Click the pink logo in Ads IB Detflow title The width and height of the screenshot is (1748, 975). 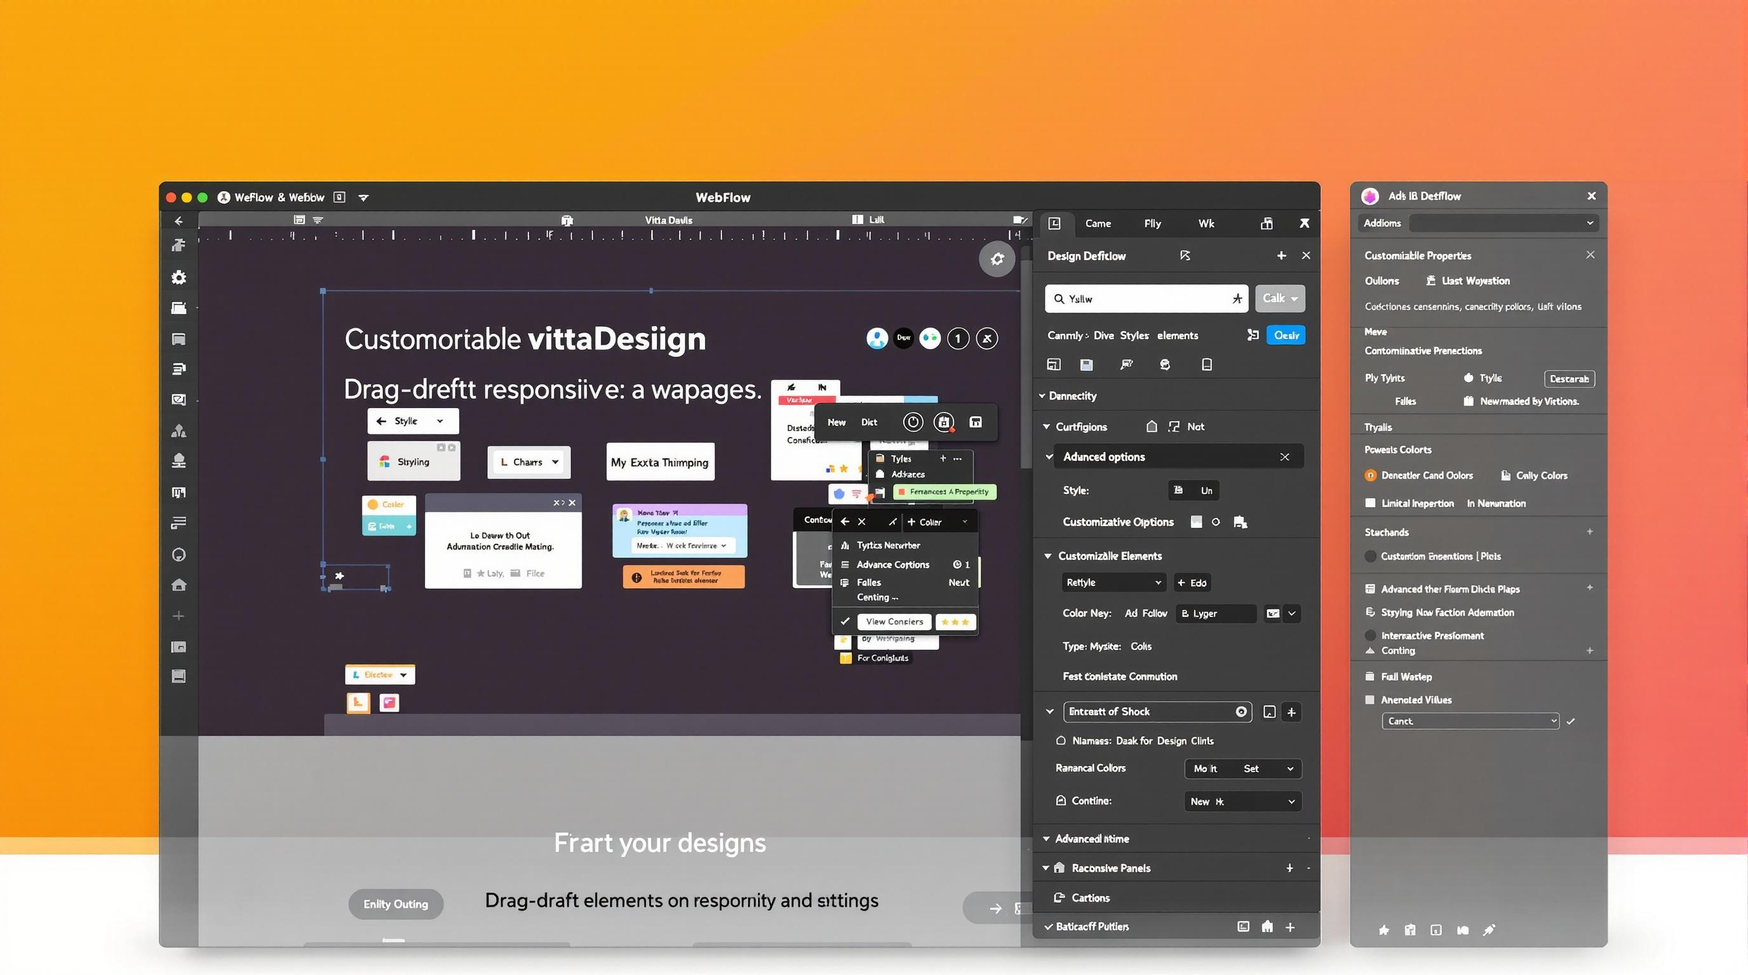(x=1370, y=196)
